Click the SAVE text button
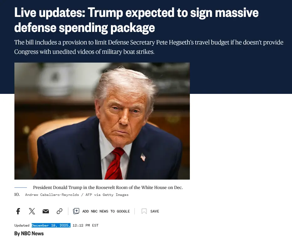 (154, 211)
